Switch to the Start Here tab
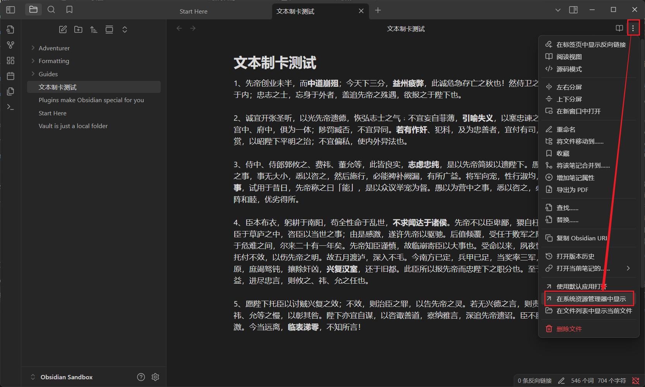 [x=193, y=11]
